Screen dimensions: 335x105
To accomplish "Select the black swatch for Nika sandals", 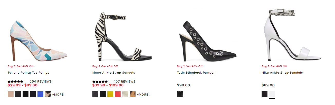I will pos(265,94).
